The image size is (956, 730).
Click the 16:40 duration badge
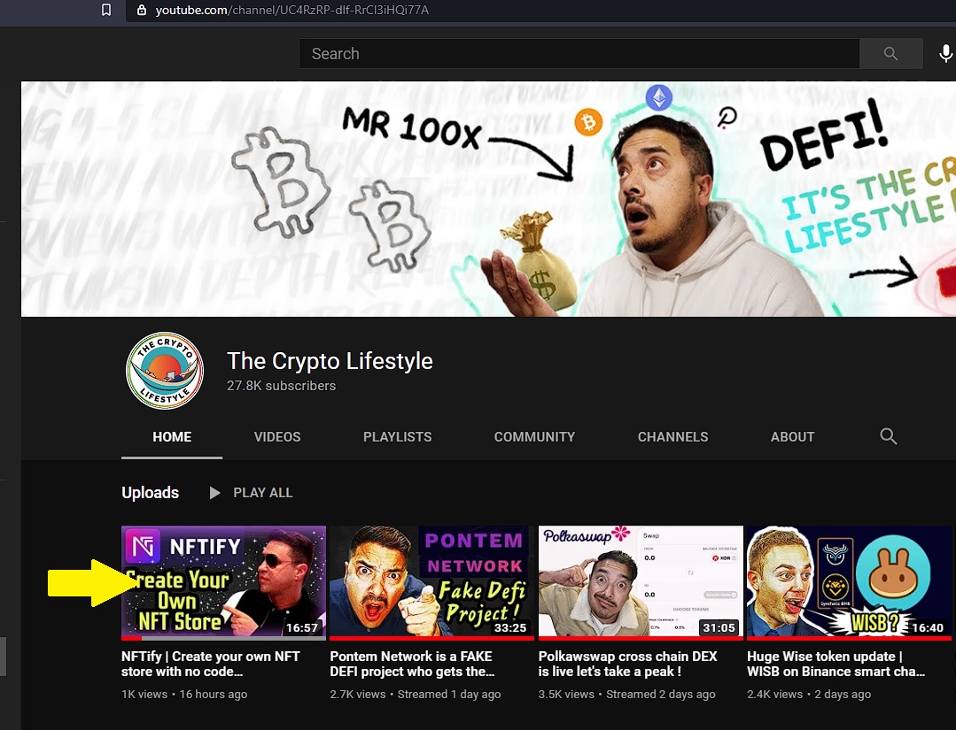pyautogui.click(x=928, y=627)
